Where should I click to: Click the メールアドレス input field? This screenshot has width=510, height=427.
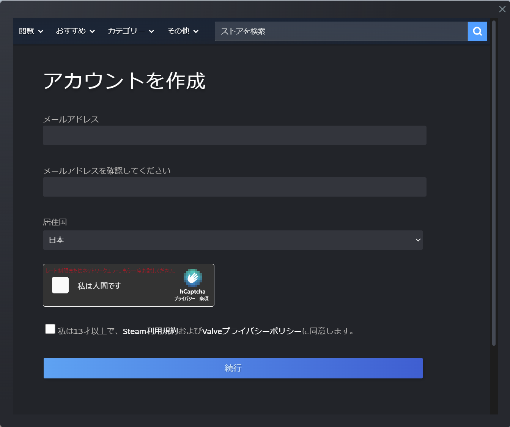pos(235,135)
